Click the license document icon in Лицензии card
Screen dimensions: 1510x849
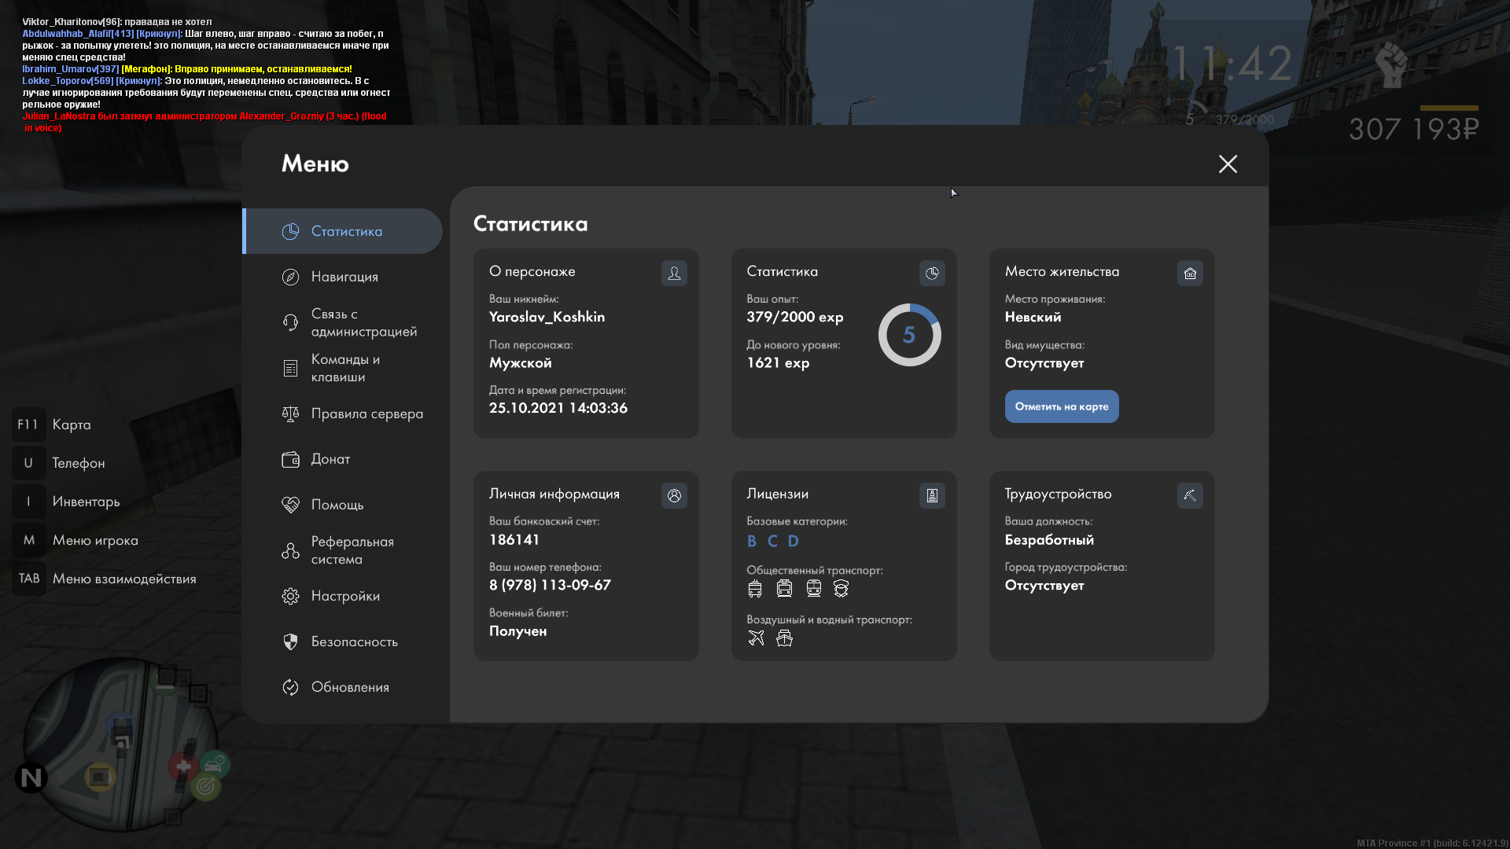click(932, 496)
